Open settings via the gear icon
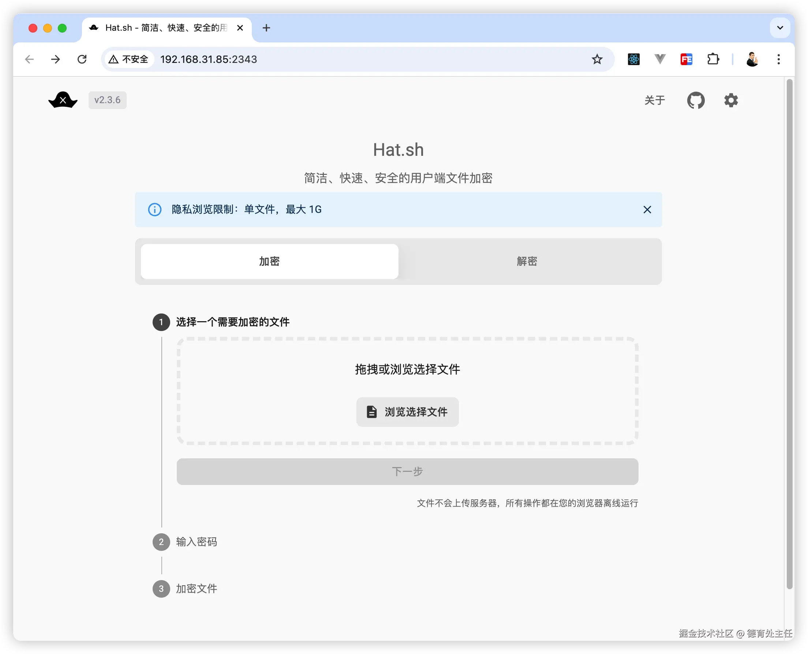Viewport: 808px width, 654px height. click(731, 100)
